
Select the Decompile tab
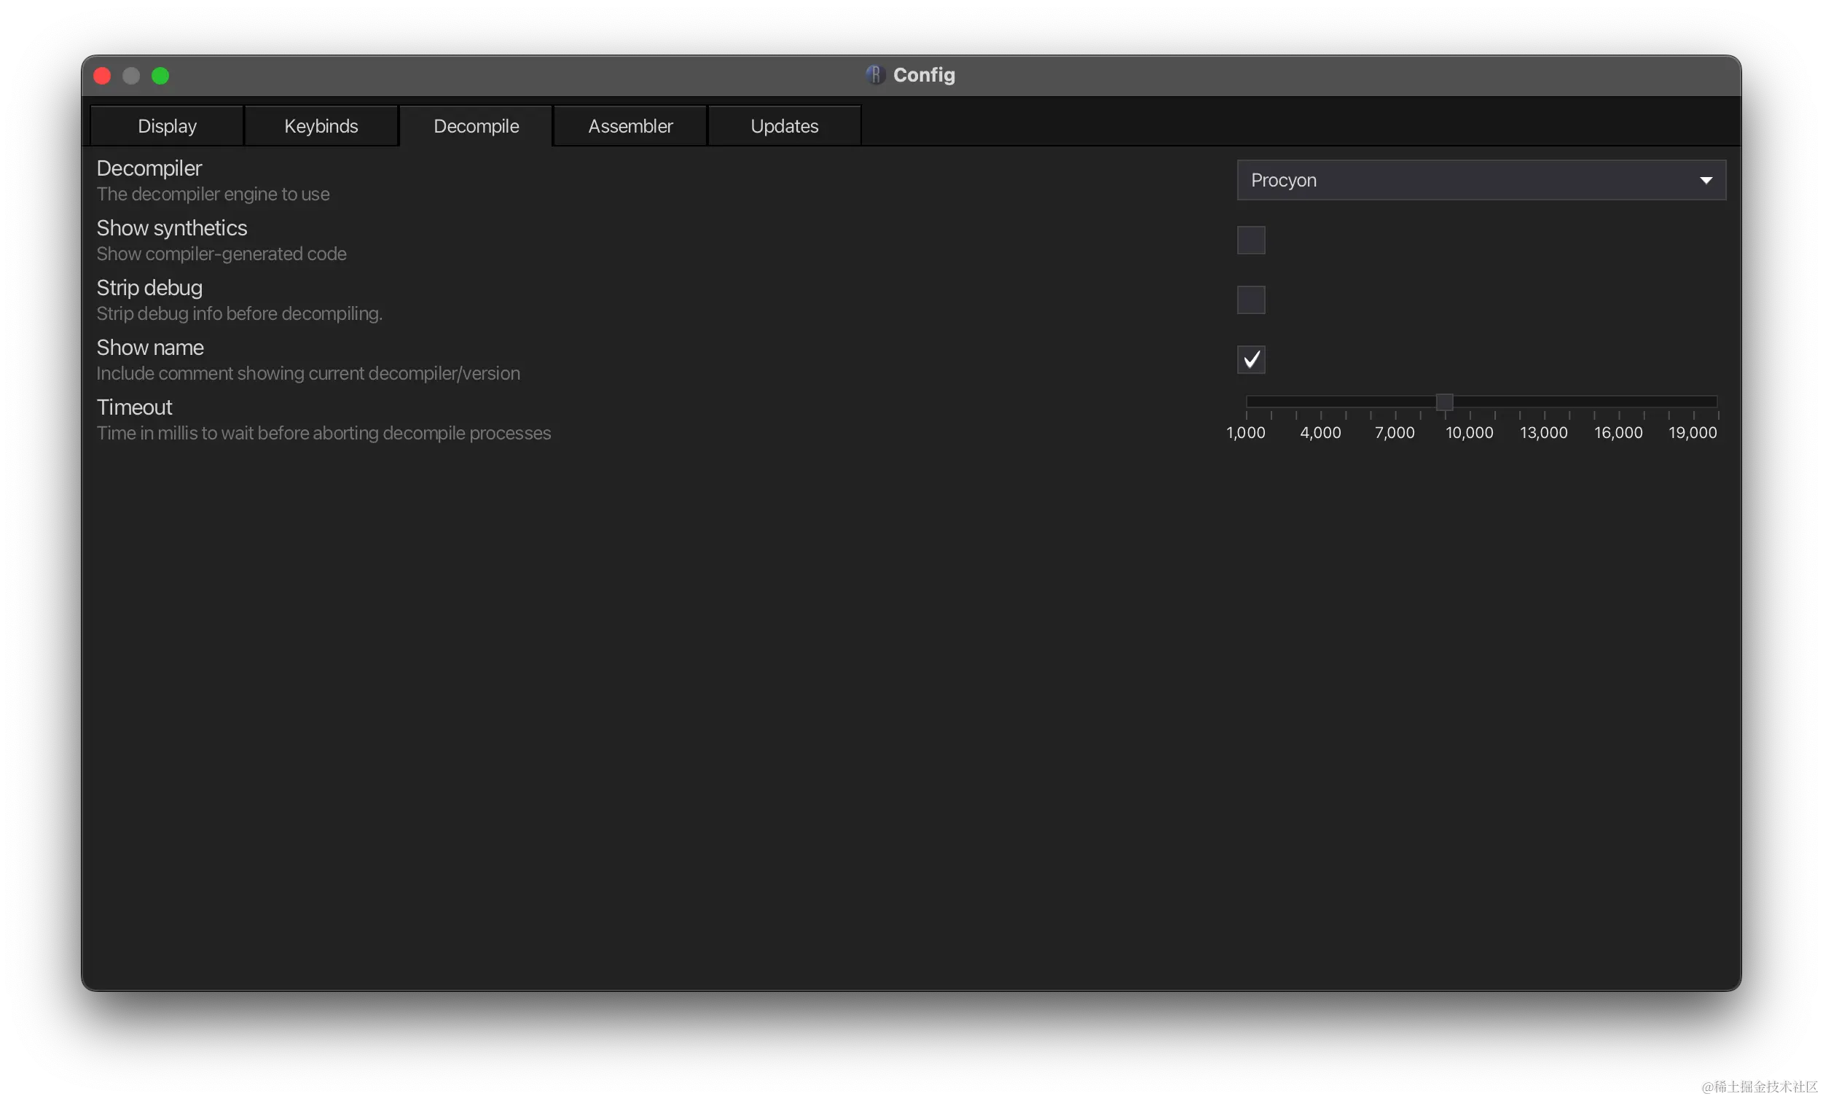coord(476,126)
